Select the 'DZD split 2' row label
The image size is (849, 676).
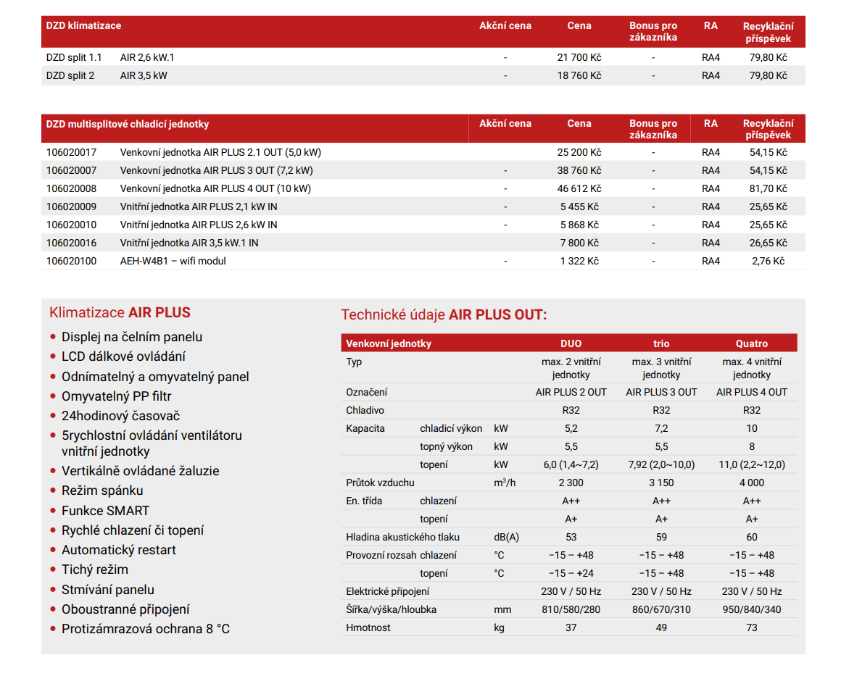(x=70, y=76)
